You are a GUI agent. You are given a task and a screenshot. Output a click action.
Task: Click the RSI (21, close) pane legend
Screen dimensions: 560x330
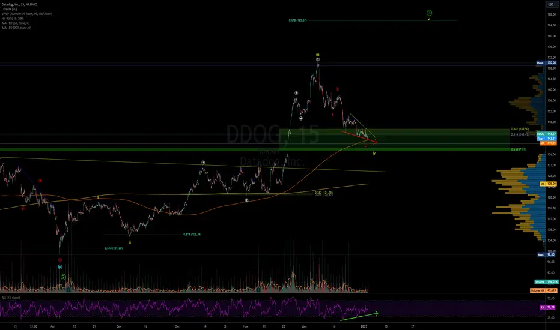pyautogui.click(x=11, y=298)
